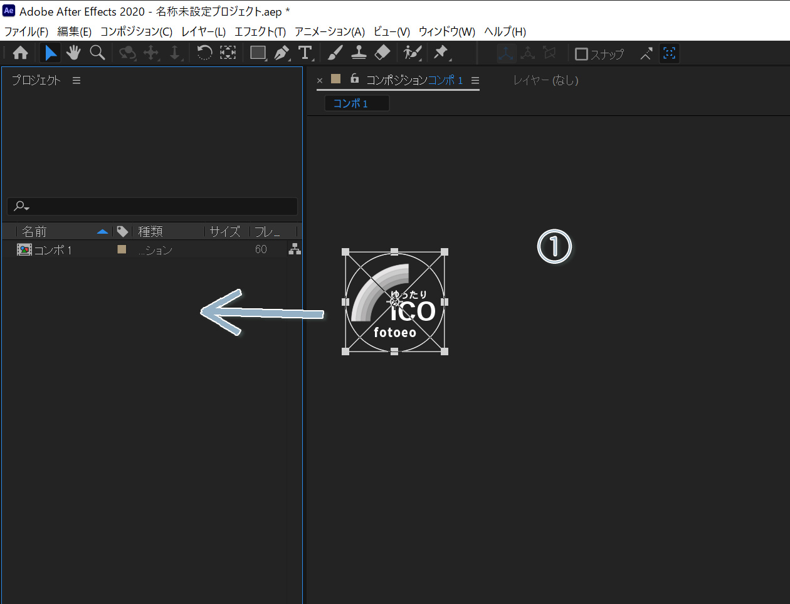Select the Rectangle shape tool

(x=258, y=53)
